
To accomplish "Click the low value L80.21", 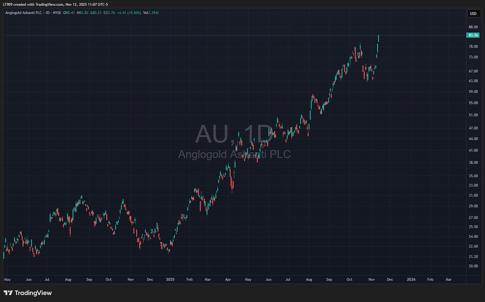I will pyautogui.click(x=96, y=13).
